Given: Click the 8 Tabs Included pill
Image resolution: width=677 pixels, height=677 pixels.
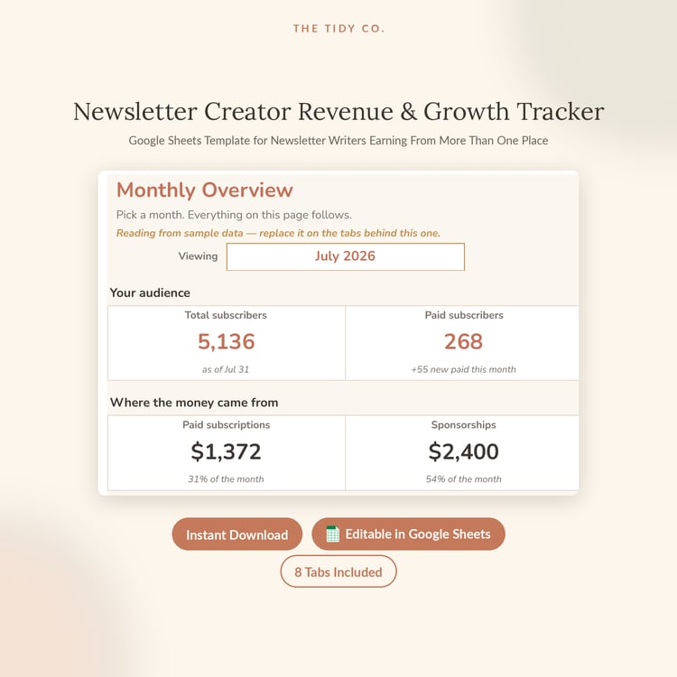Looking at the screenshot, I should [x=338, y=571].
